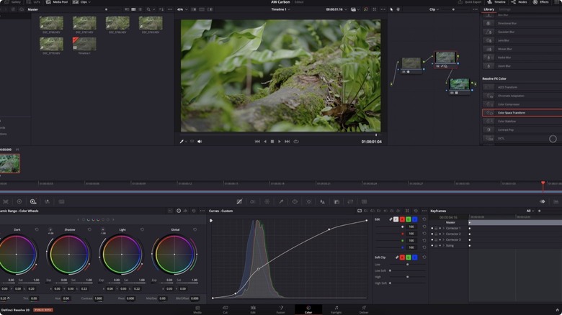This screenshot has width=562, height=315.
Task: Open the Power Window palette
Action: (295, 201)
